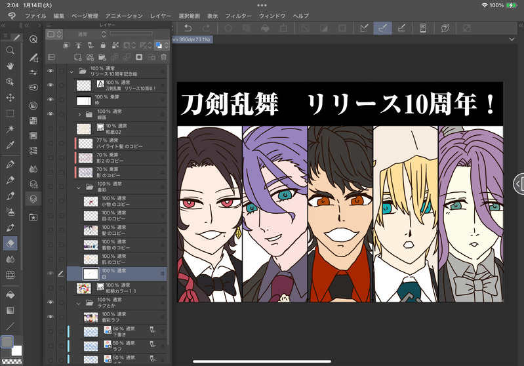524x366 pixels.
Task: Open the 編集 menu
Action: point(59,16)
